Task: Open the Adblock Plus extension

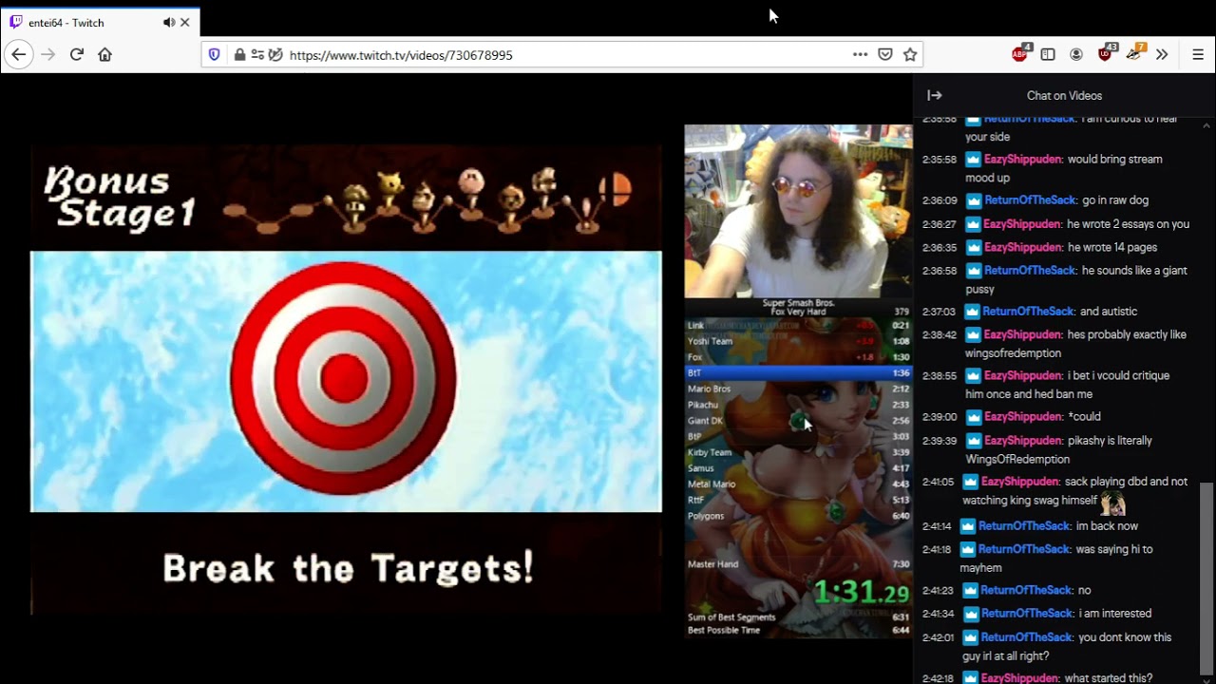Action: pyautogui.click(x=1021, y=54)
